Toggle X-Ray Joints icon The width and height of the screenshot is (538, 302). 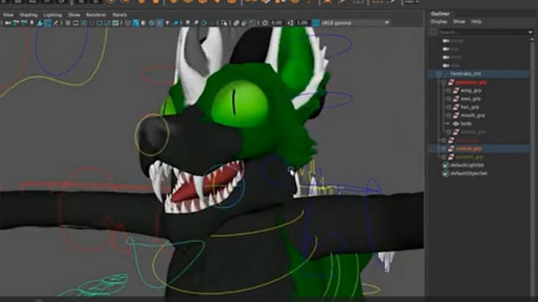tap(252, 23)
